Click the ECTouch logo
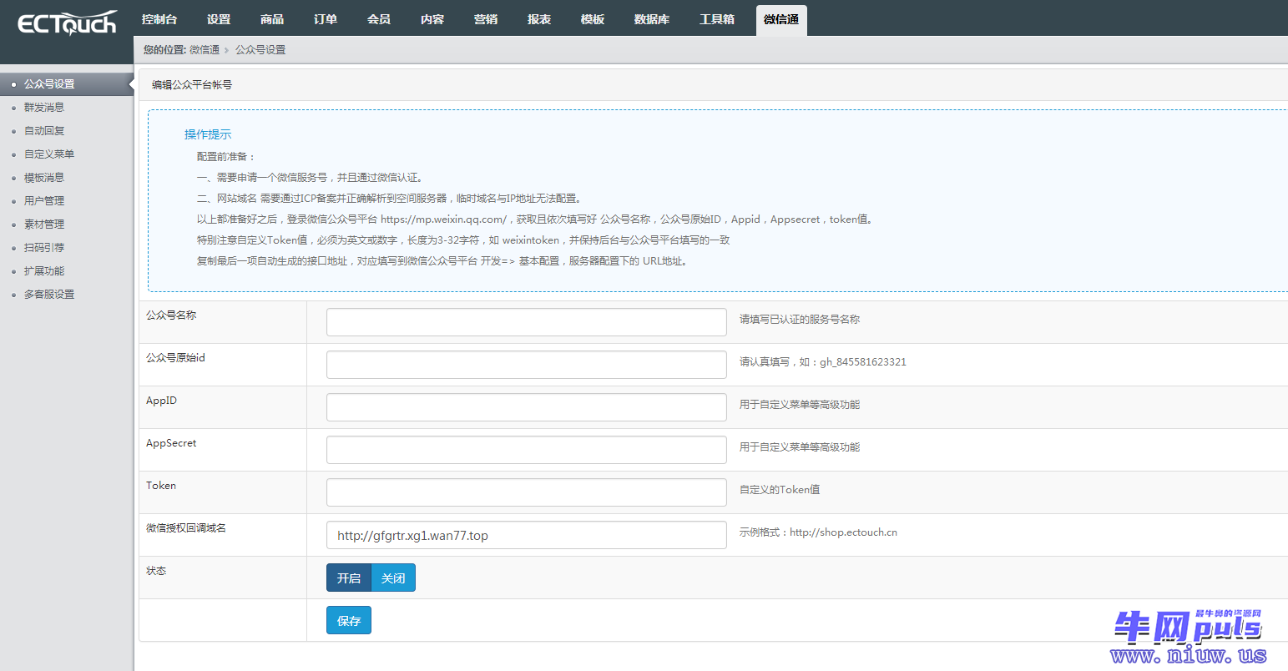The width and height of the screenshot is (1288, 671). coord(67,23)
